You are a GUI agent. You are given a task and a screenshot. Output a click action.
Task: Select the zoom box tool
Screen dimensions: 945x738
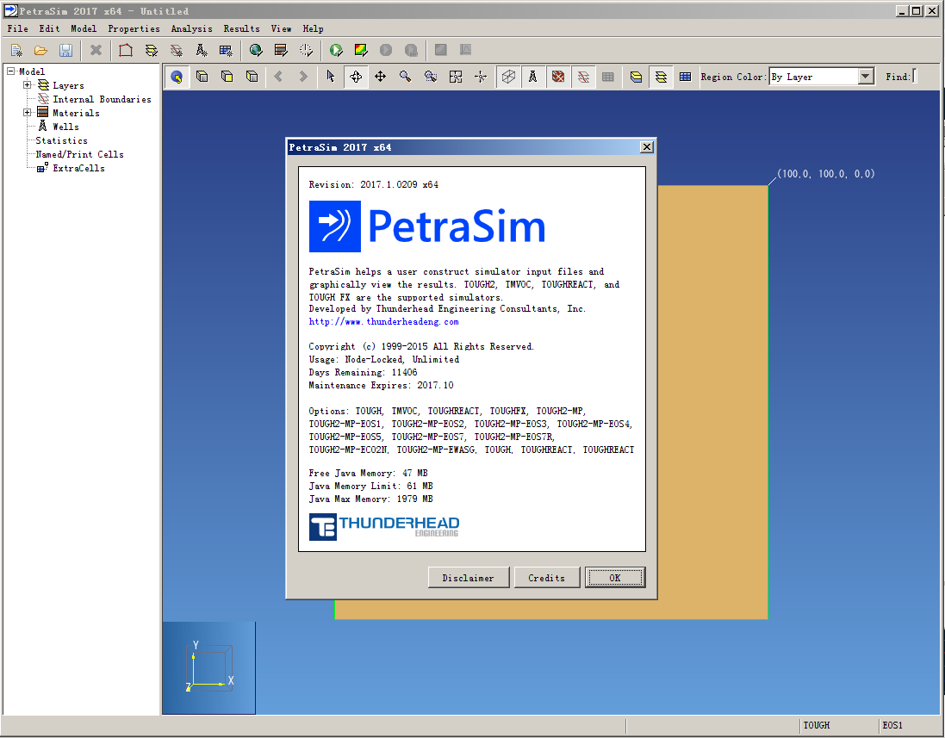(431, 77)
